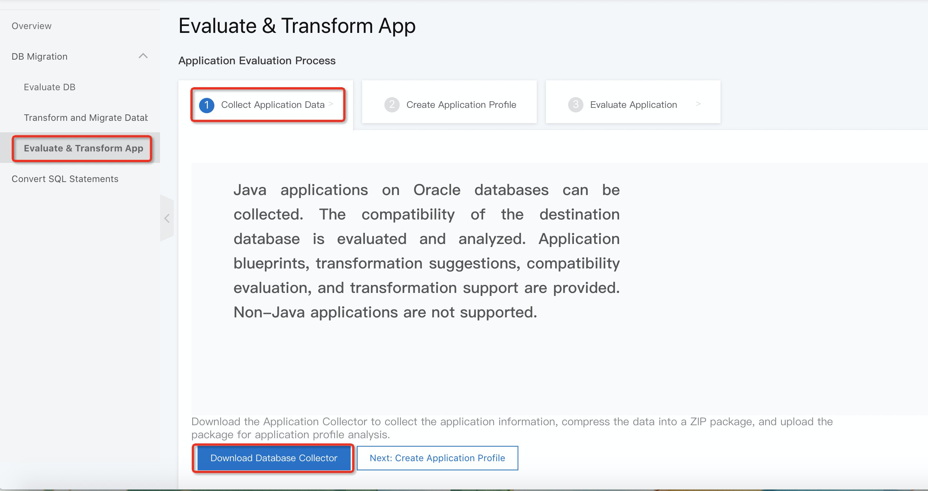Select the Collect Application Data step

pos(272,105)
